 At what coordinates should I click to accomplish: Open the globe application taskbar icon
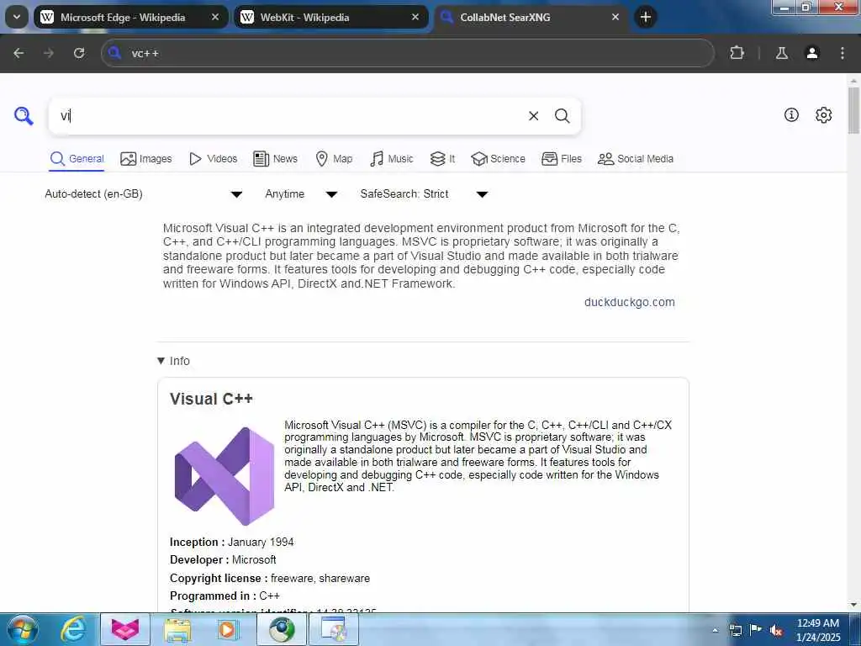click(282, 629)
